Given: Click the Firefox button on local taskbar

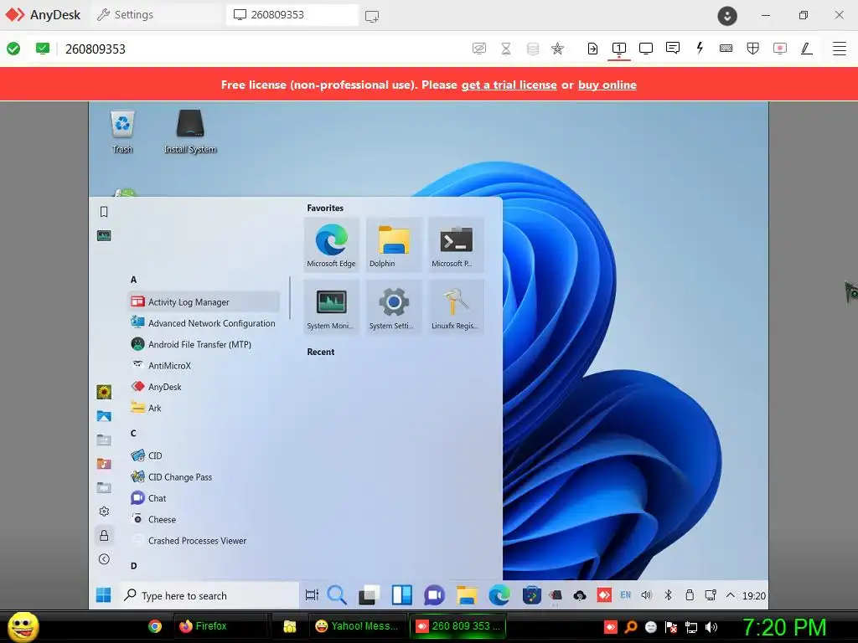Looking at the screenshot, I should coord(220,626).
